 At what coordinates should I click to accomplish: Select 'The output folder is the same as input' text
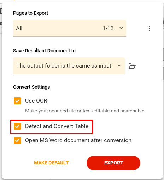(64, 66)
